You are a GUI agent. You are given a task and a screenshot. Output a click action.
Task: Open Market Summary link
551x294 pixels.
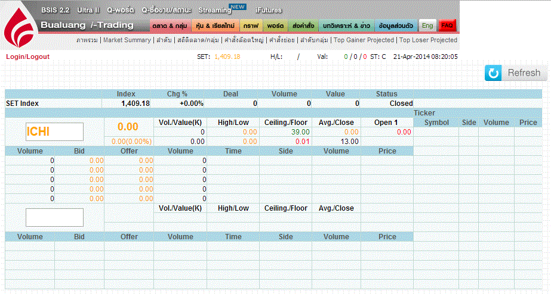pos(127,40)
